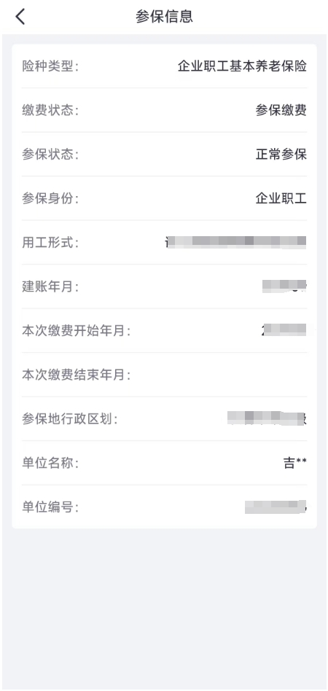
Task: Tap the back arrow icon
Action: [x=20, y=17]
